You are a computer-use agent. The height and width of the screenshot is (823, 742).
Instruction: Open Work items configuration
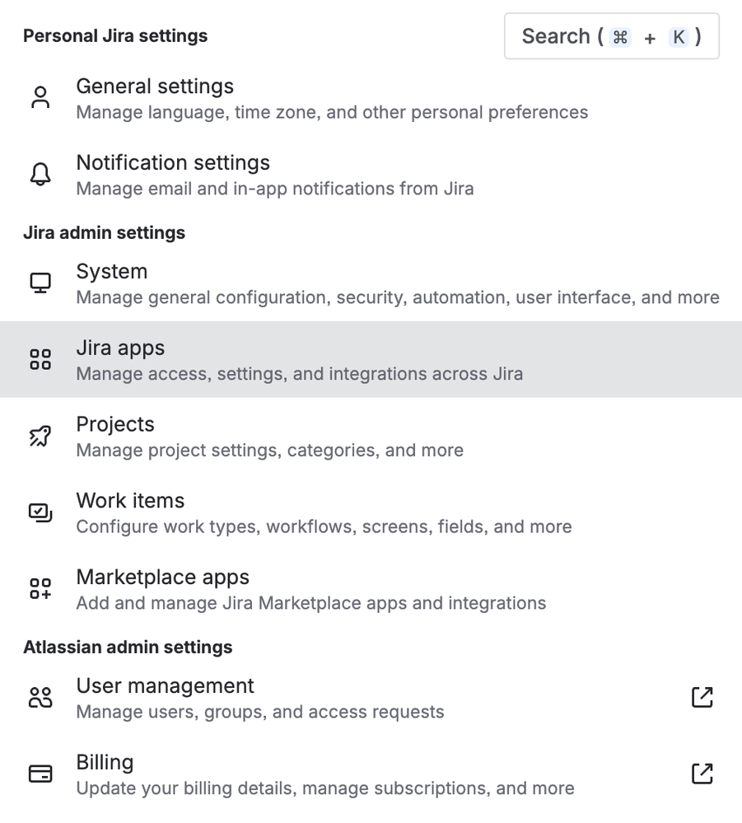130,501
